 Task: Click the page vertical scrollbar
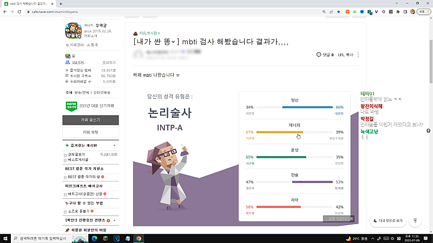[431, 61]
